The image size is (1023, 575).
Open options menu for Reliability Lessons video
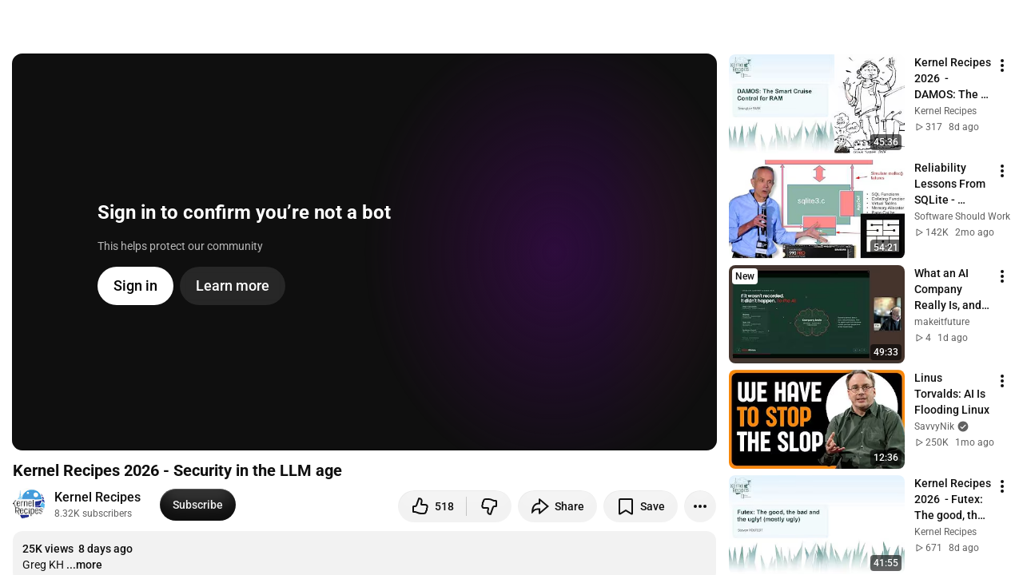[1002, 171]
